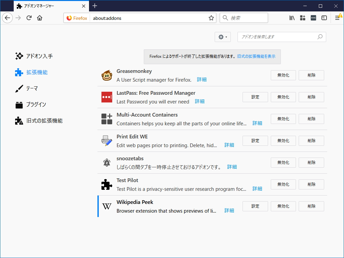Remove LastPass with 削除
This screenshot has height=258, width=344.
click(x=311, y=97)
